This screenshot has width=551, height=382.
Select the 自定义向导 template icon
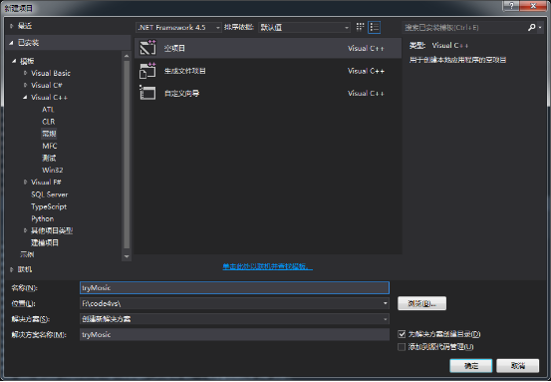147,93
